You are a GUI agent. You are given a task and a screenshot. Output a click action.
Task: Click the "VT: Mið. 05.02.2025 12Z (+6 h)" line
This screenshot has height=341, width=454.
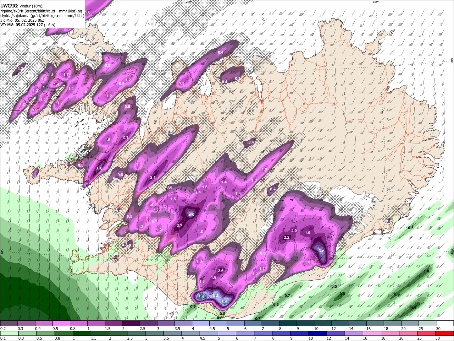28,25
